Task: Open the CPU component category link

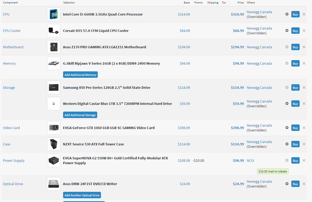Action: 6,14
